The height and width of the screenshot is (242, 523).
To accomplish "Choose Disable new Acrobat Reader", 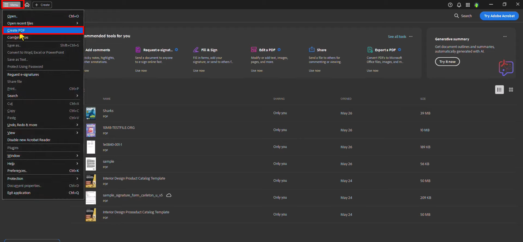I will [43, 140].
